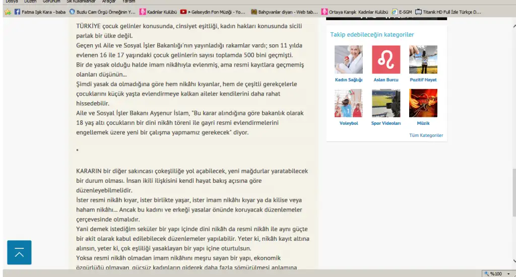
Task: Open Ortaya Karışık Kadınlar Kulübü bookmark
Action: pos(355,12)
